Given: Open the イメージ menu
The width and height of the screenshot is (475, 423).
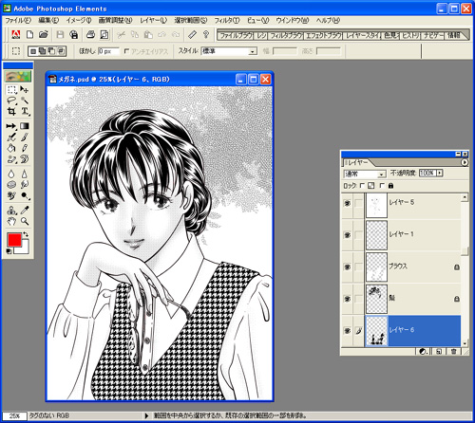Looking at the screenshot, I should click(x=79, y=21).
